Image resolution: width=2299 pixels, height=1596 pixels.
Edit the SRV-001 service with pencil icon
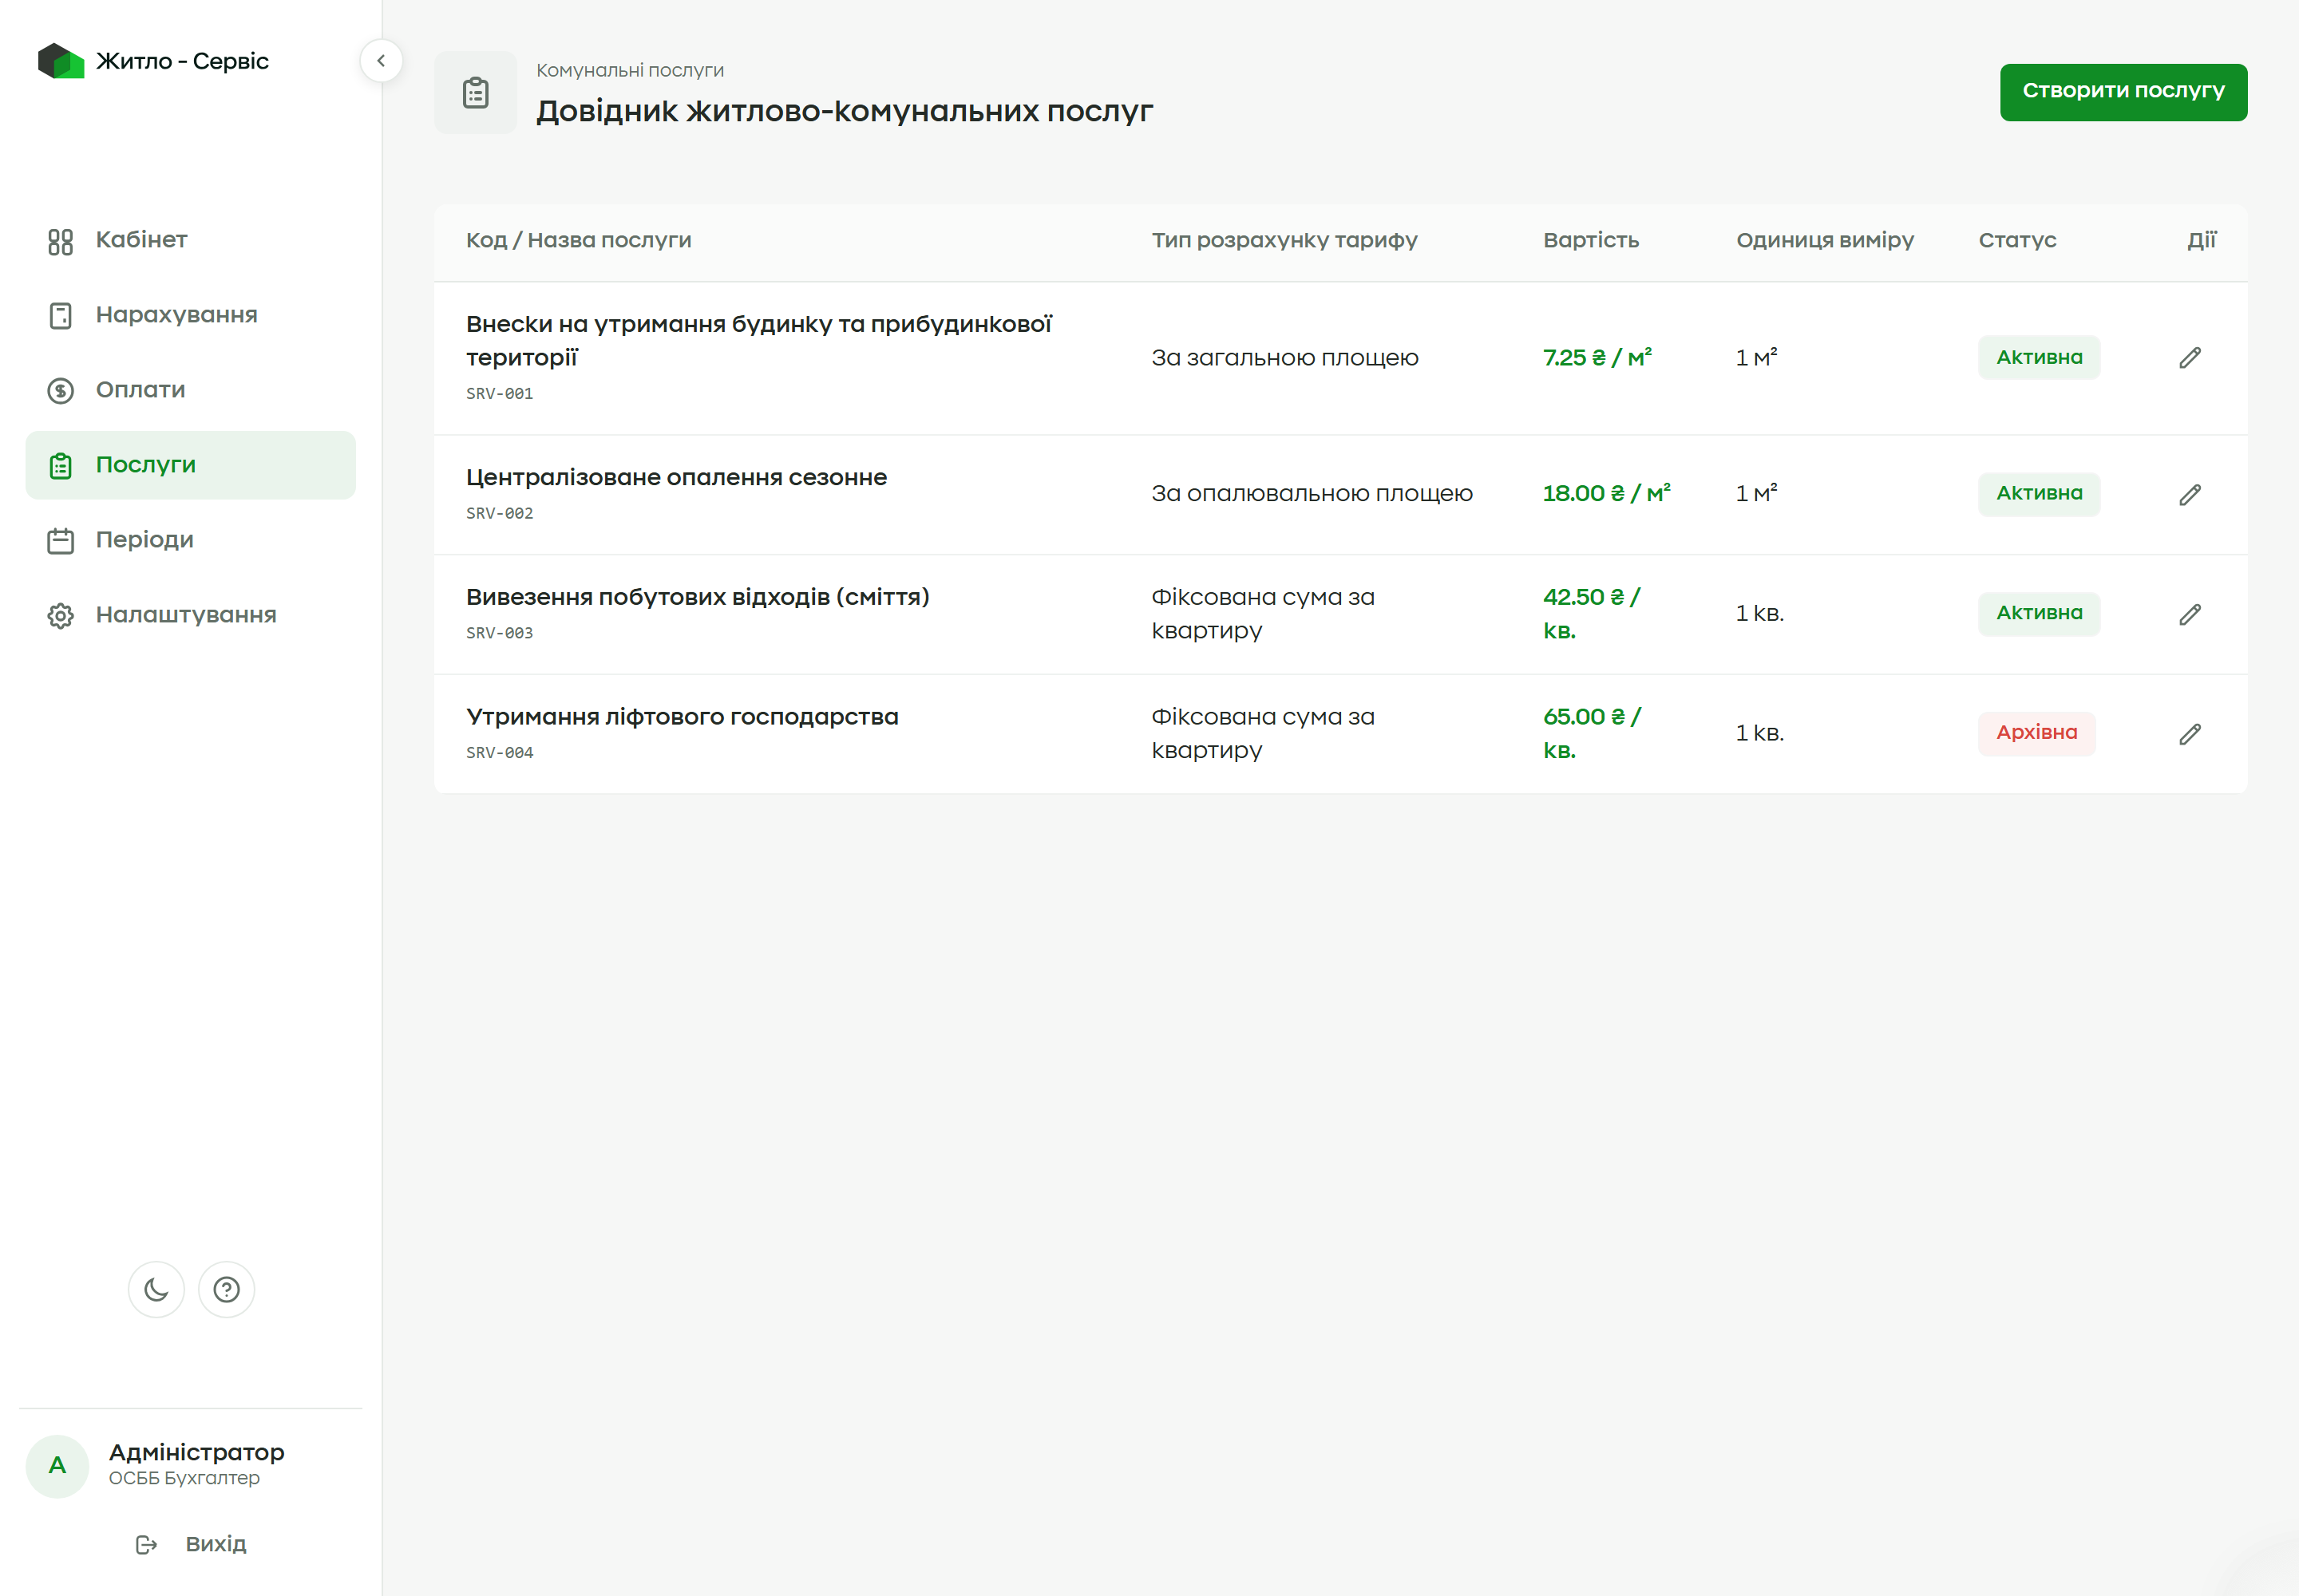point(2190,358)
